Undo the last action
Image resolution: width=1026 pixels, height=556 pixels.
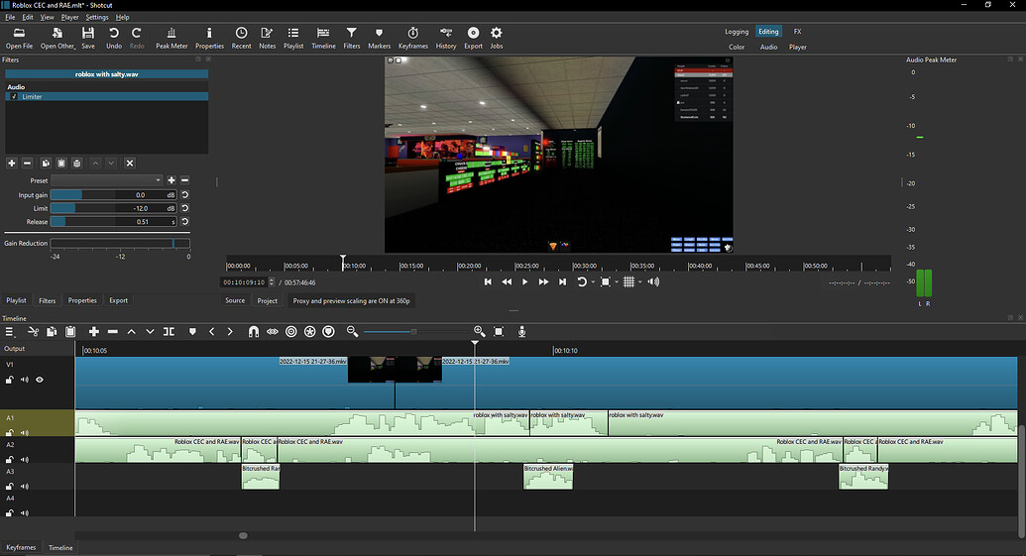point(114,38)
